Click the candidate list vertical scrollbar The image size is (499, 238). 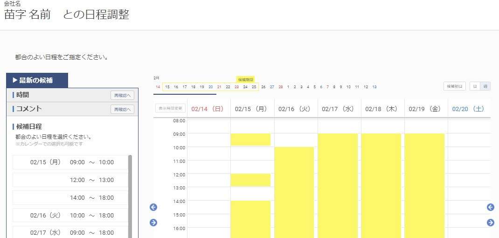tap(130, 196)
